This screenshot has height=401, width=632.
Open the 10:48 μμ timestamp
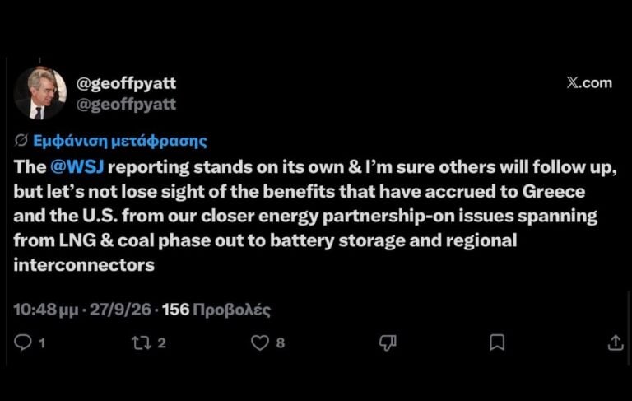pos(46,310)
